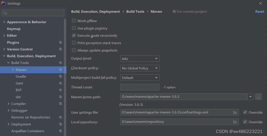Click the project-level icon beside Version Control
The width and height of the screenshot is (267, 136).
click(61, 49)
